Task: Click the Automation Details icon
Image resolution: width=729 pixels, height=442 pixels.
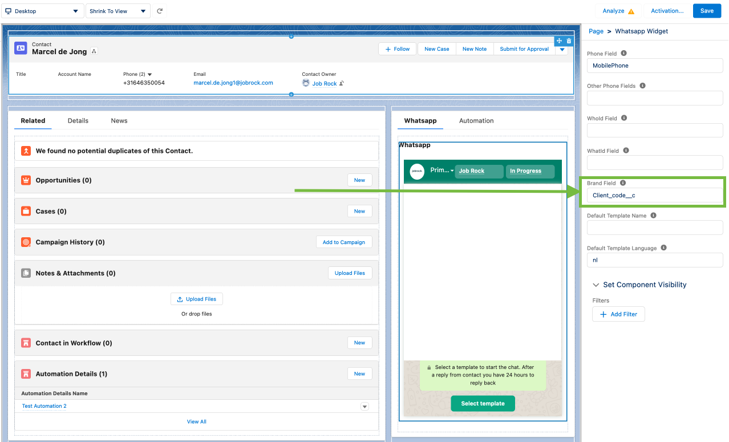Action: pos(26,374)
